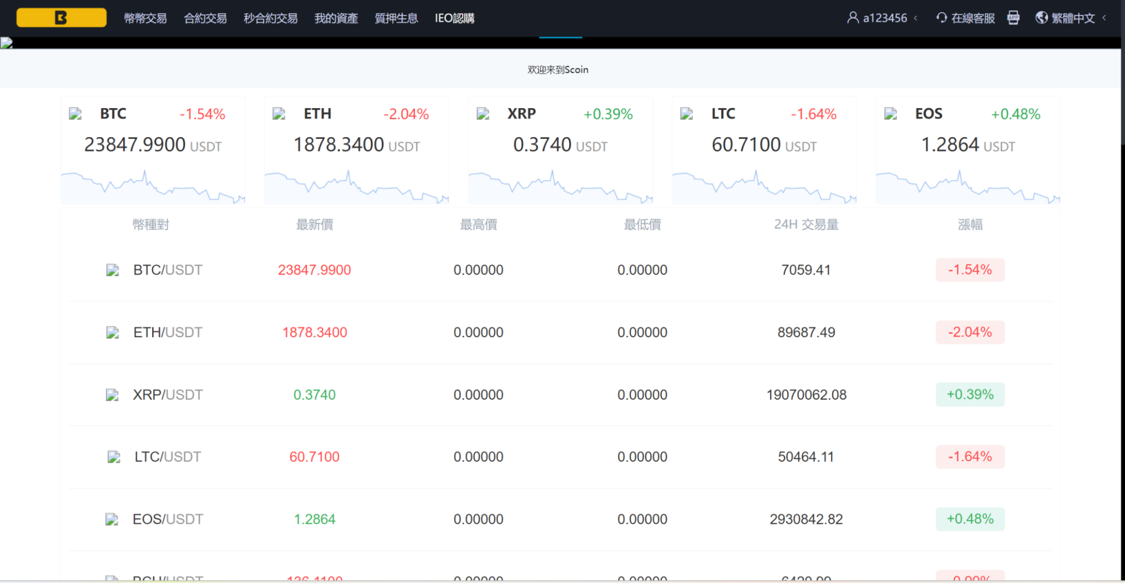Click the globe language icon
Screen dimensions: 1125x583
point(1042,18)
